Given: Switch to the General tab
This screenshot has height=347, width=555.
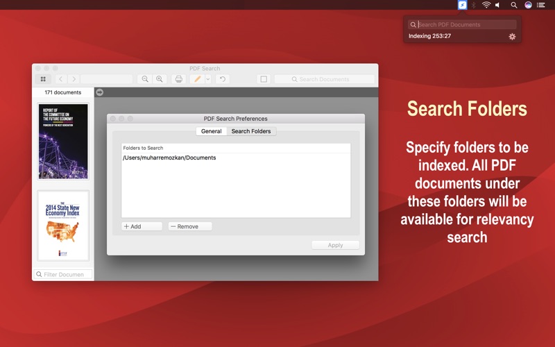Looking at the screenshot, I should point(212,131).
